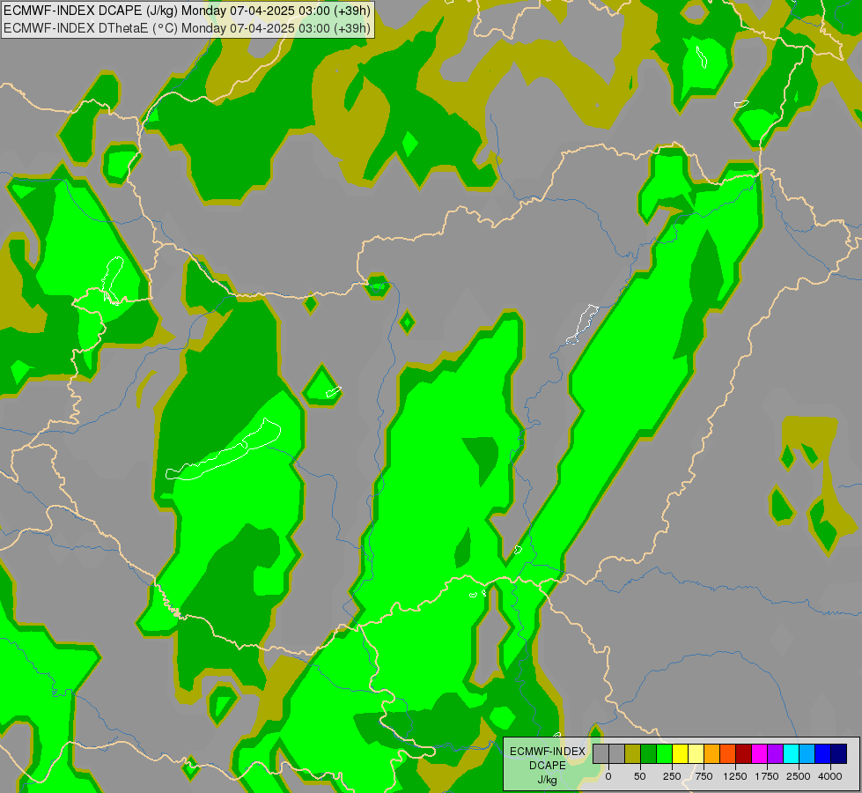Pick the medium blue legend swatch
The width and height of the screenshot is (862, 793).
click(823, 753)
